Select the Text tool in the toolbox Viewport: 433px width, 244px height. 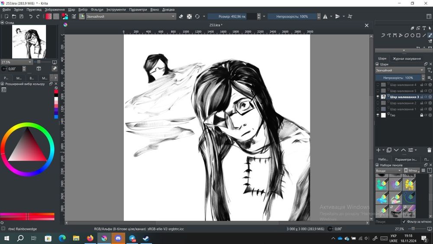tap(424, 28)
